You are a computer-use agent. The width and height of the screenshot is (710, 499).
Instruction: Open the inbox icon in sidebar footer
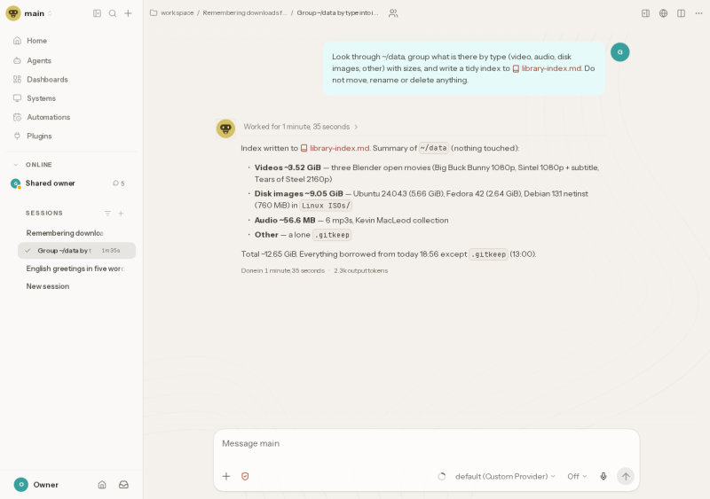click(123, 485)
